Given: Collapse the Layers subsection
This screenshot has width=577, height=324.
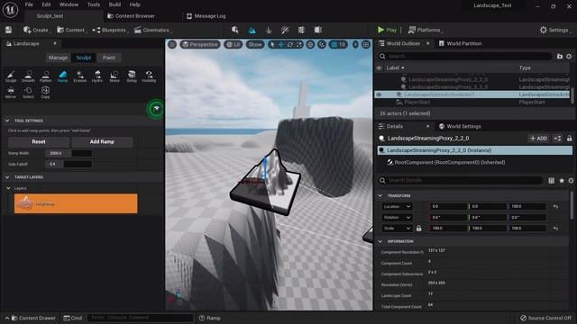Looking at the screenshot, I should tap(8, 188).
